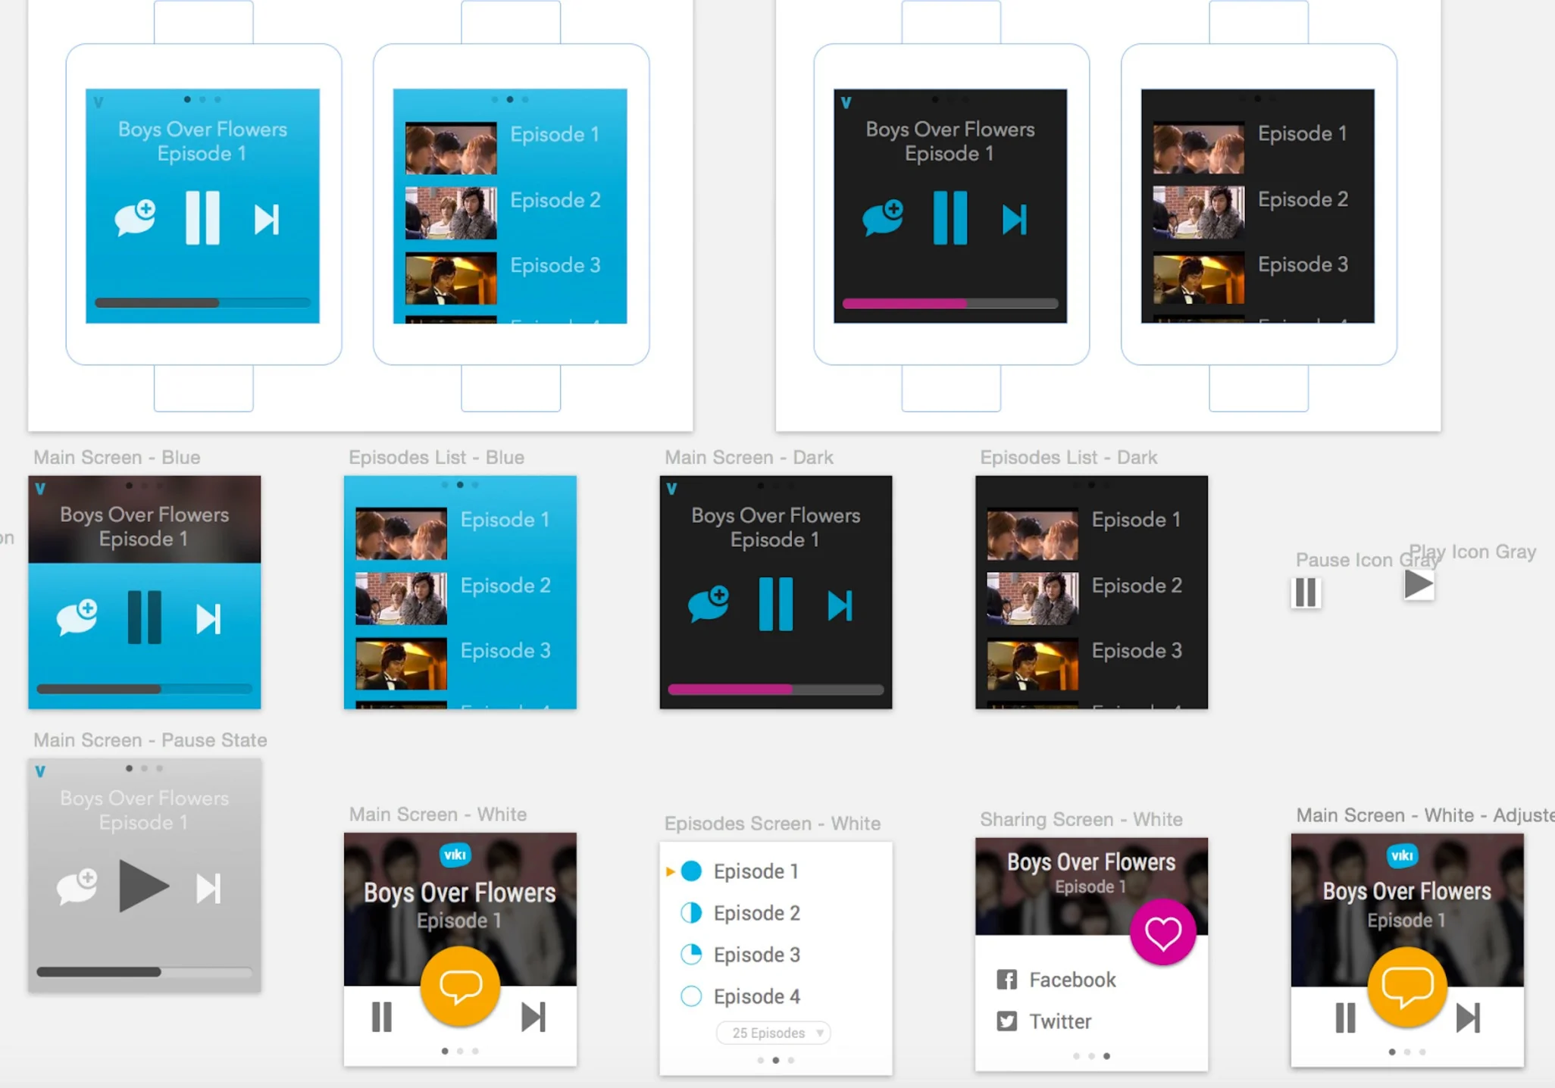Screen dimensions: 1555x1088
Task: Click the skip-next icon in the blue watch mockup
Action: [266, 220]
